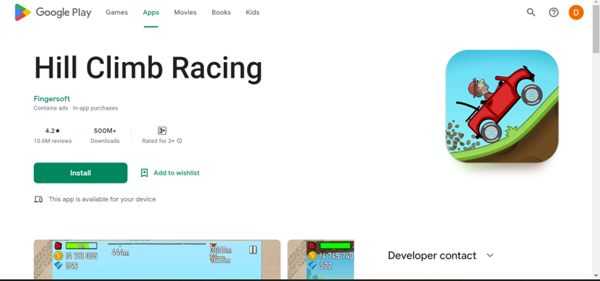
Task: Open the Books tab
Action: (221, 12)
